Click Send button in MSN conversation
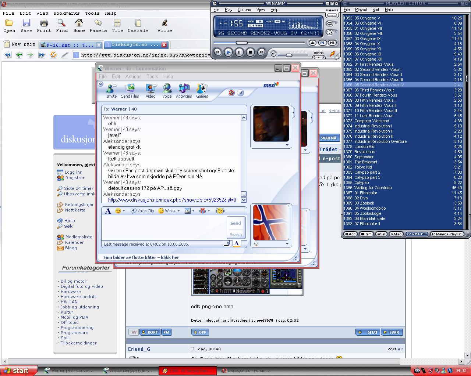 (x=235, y=223)
